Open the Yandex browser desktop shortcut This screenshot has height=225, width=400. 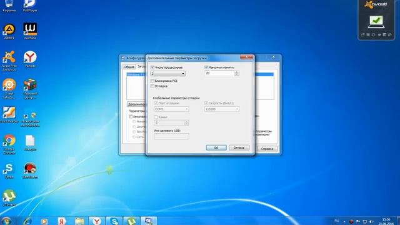30,59
